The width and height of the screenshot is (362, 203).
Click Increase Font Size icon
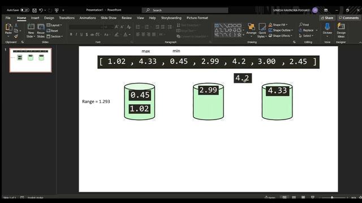(x=117, y=27)
